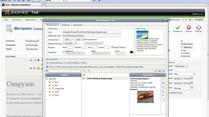
Task: Click the [show/hide] editor toggle link
Action: click(x=10, y=56)
